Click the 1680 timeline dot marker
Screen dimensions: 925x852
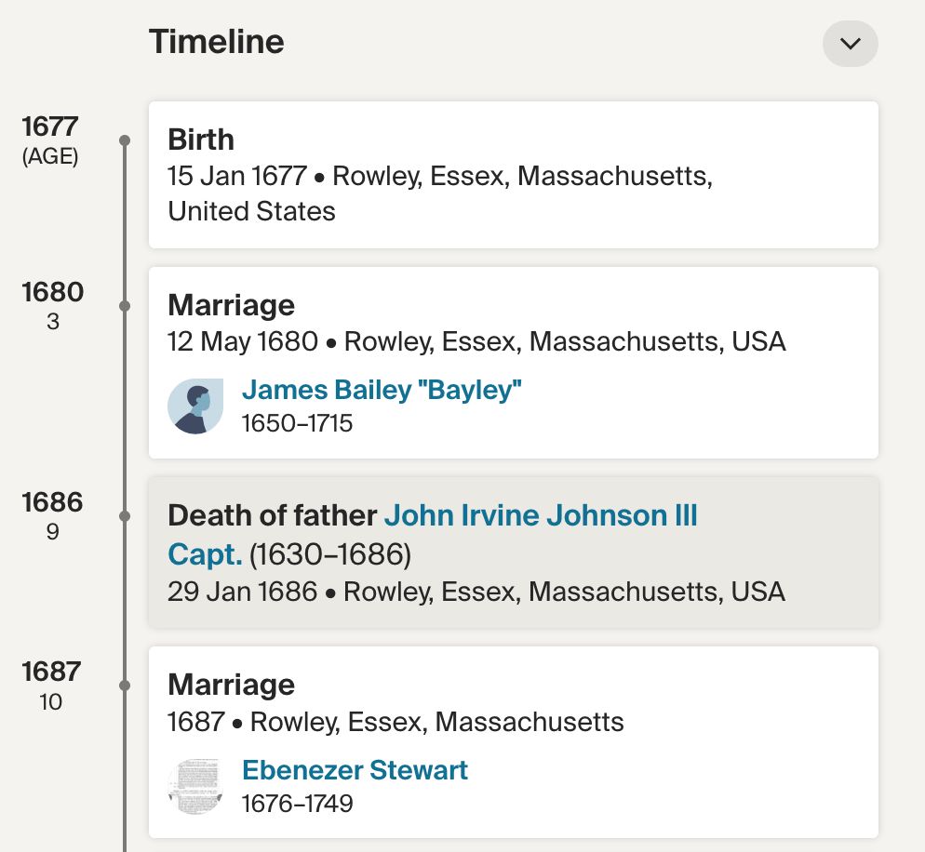coord(125,306)
